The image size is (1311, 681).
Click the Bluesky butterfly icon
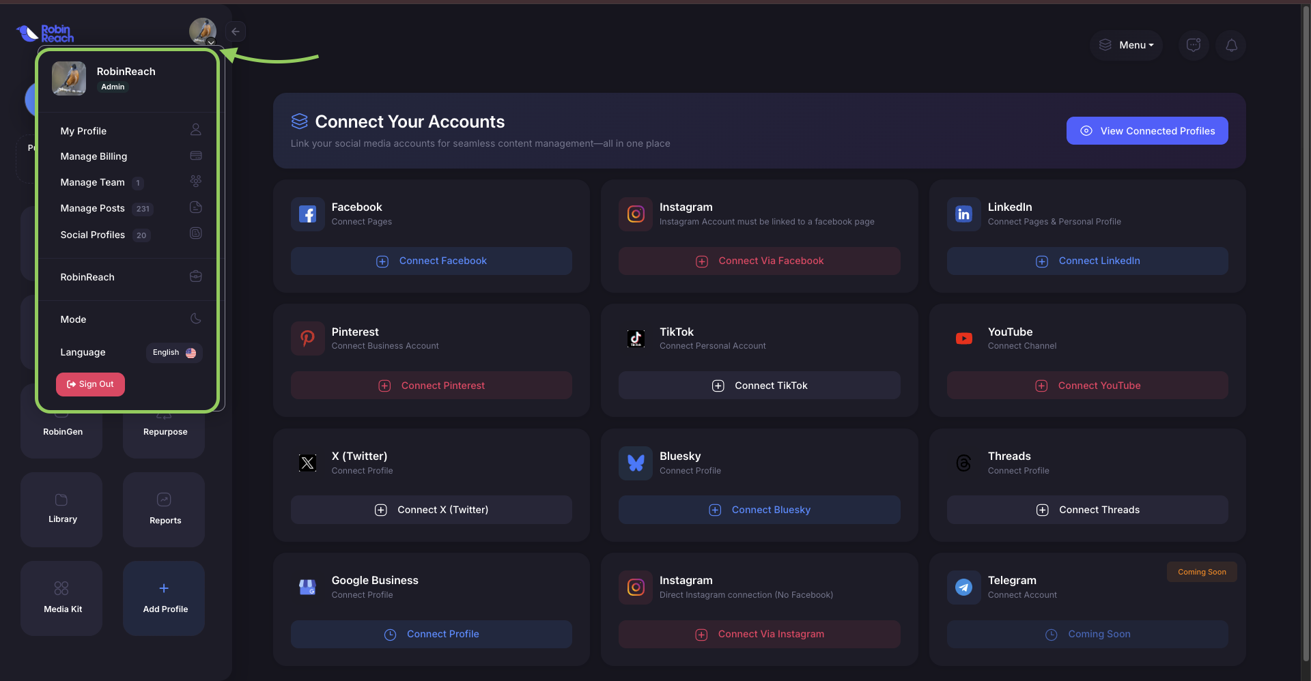tap(636, 463)
